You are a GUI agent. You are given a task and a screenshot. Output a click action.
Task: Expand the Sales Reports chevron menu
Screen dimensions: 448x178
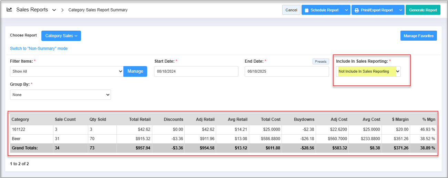pyautogui.click(x=54, y=10)
